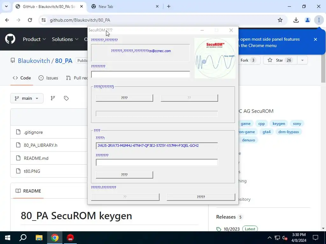Click the branches icon next to main
The width and height of the screenshot is (326, 244).
pyautogui.click(x=53, y=98)
